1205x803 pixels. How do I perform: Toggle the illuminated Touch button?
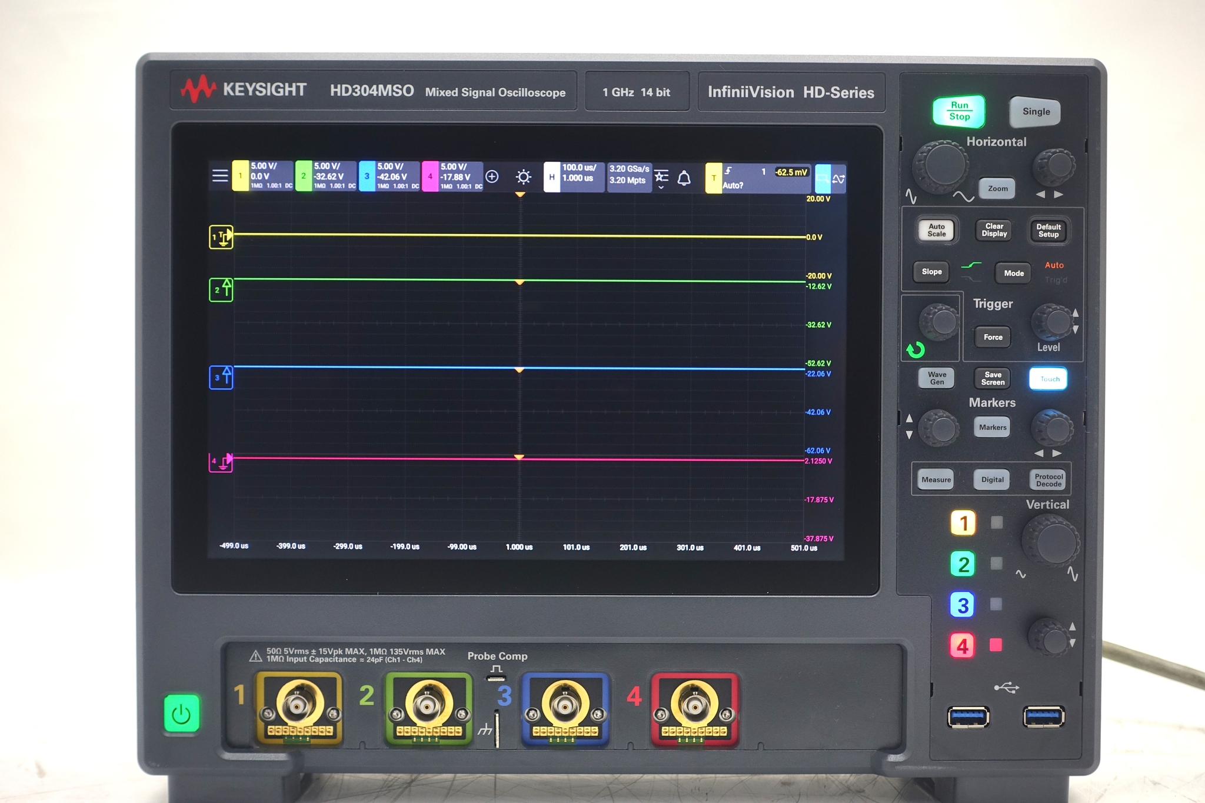[1048, 378]
